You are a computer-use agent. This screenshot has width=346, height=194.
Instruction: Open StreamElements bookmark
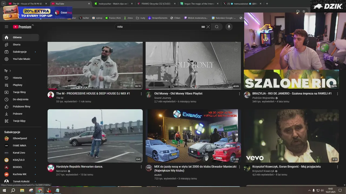(x=158, y=18)
